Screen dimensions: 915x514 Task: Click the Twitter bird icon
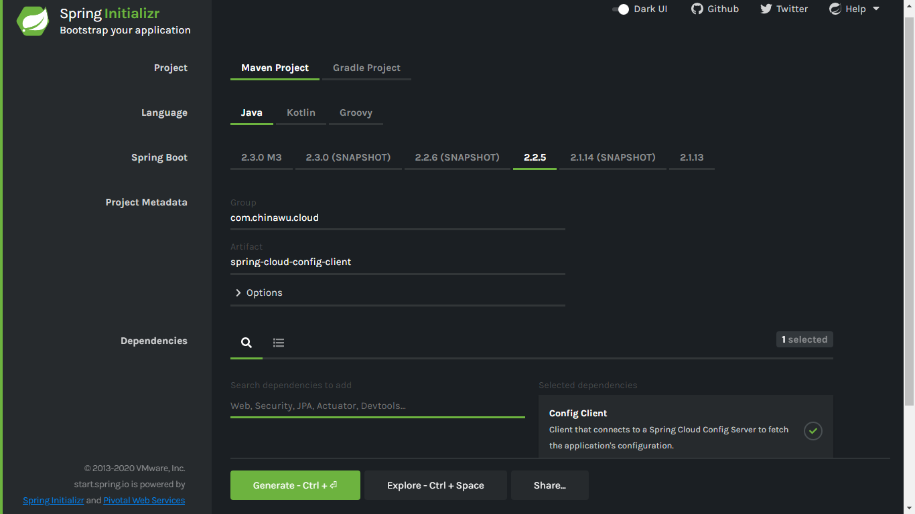pyautogui.click(x=766, y=9)
